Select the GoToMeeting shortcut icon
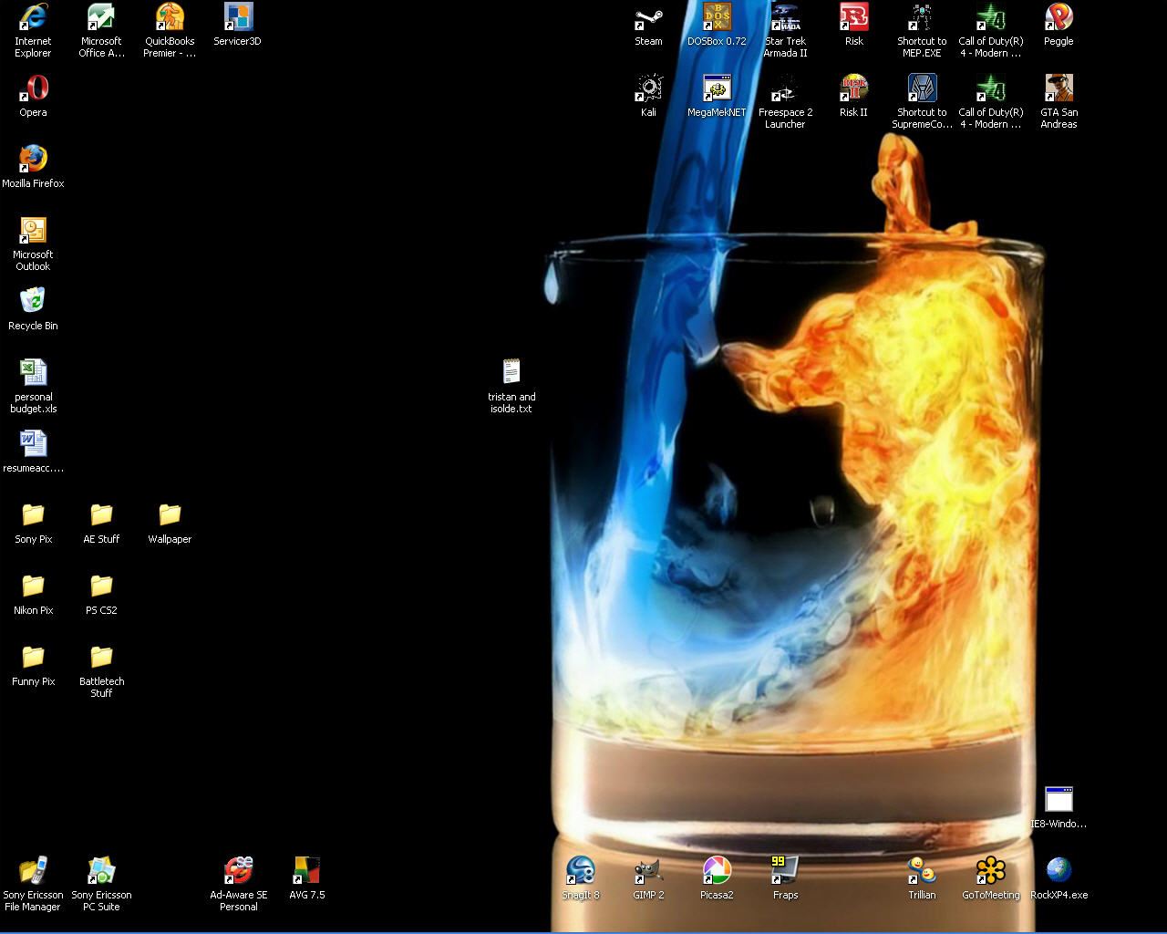Screen dimensions: 1167x934 tap(990, 872)
